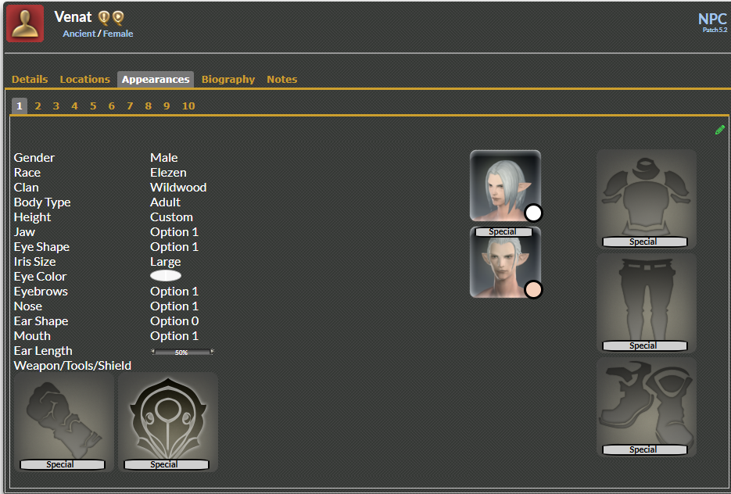This screenshot has width=731, height=494.
Task: Switch to appearance page 4
Action: pos(74,106)
